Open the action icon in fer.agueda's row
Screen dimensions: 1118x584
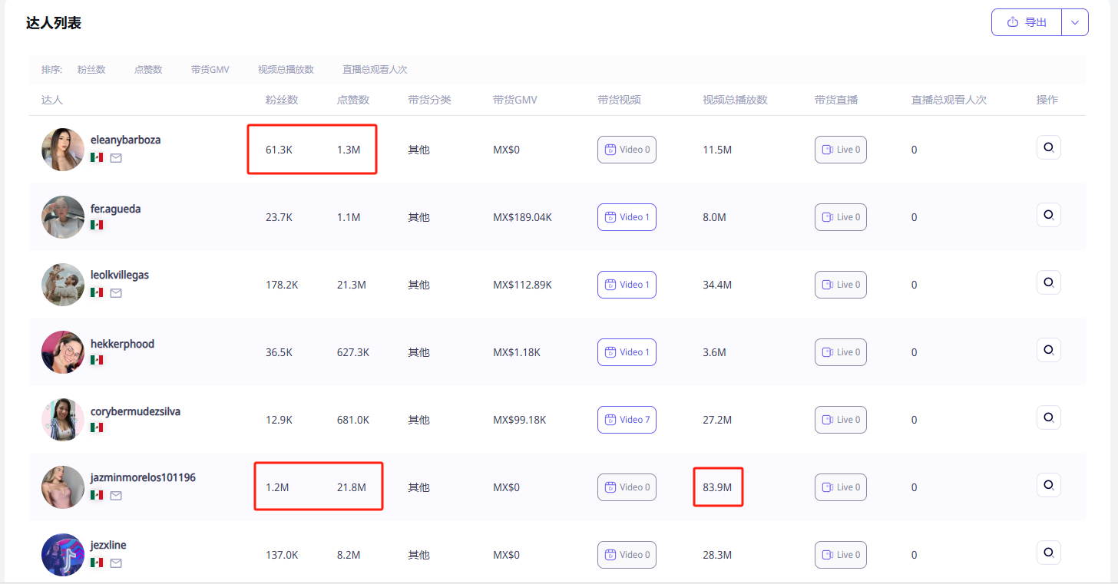pos(1049,215)
